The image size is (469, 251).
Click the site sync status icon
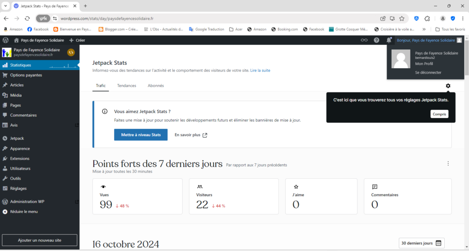coord(71,53)
